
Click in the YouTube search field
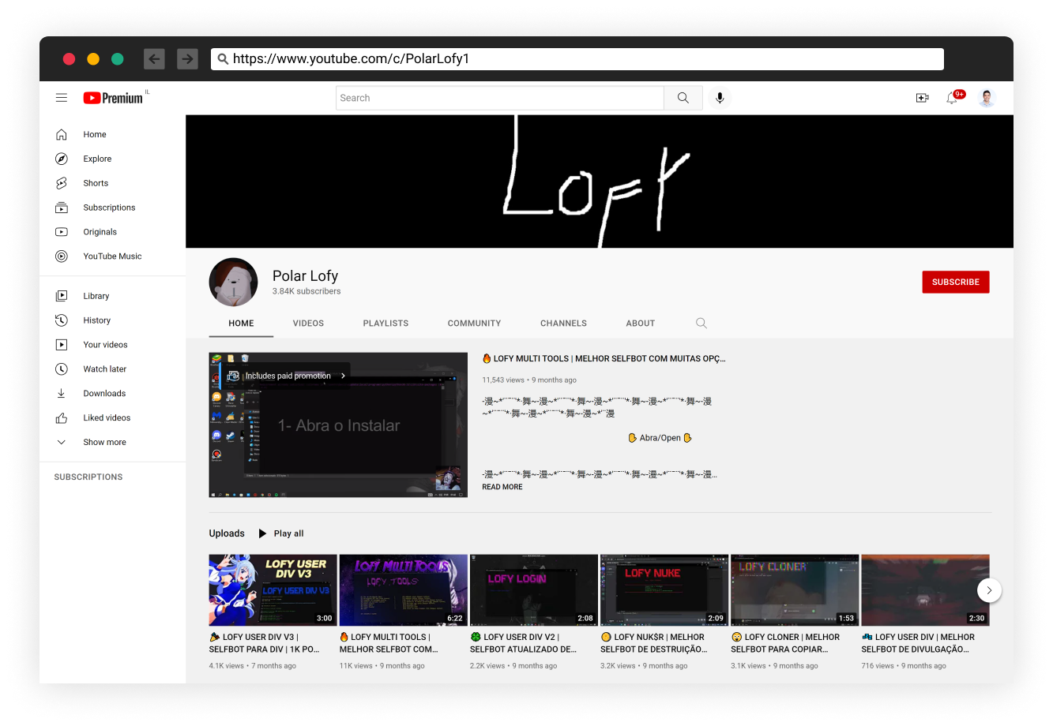500,98
